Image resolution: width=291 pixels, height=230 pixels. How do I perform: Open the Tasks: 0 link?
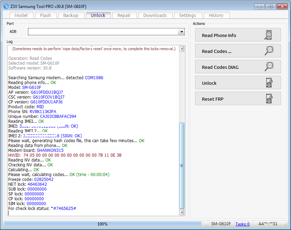[242, 224]
